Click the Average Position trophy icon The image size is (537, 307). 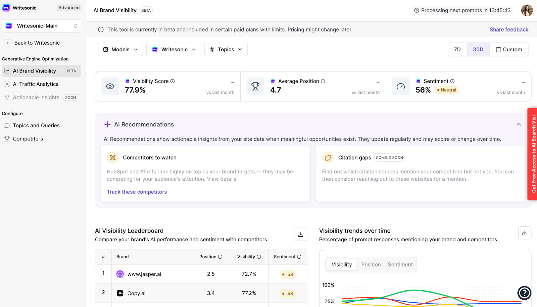tap(255, 86)
